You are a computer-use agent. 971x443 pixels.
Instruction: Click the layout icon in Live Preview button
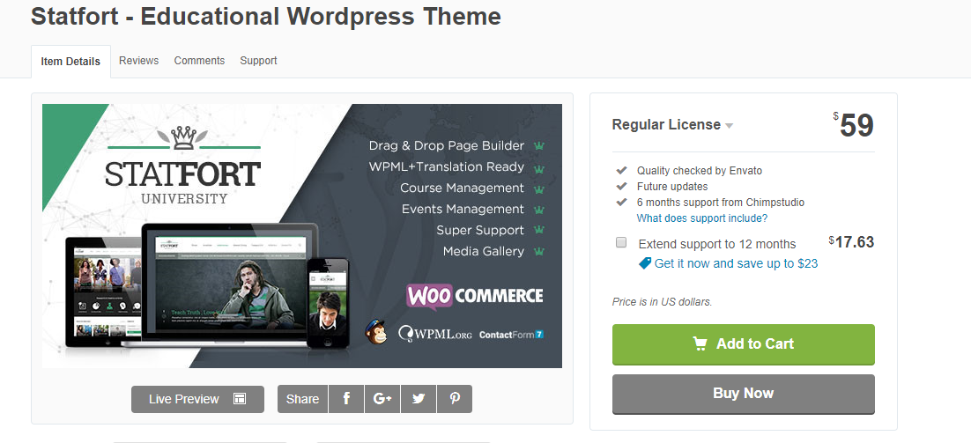pos(240,399)
